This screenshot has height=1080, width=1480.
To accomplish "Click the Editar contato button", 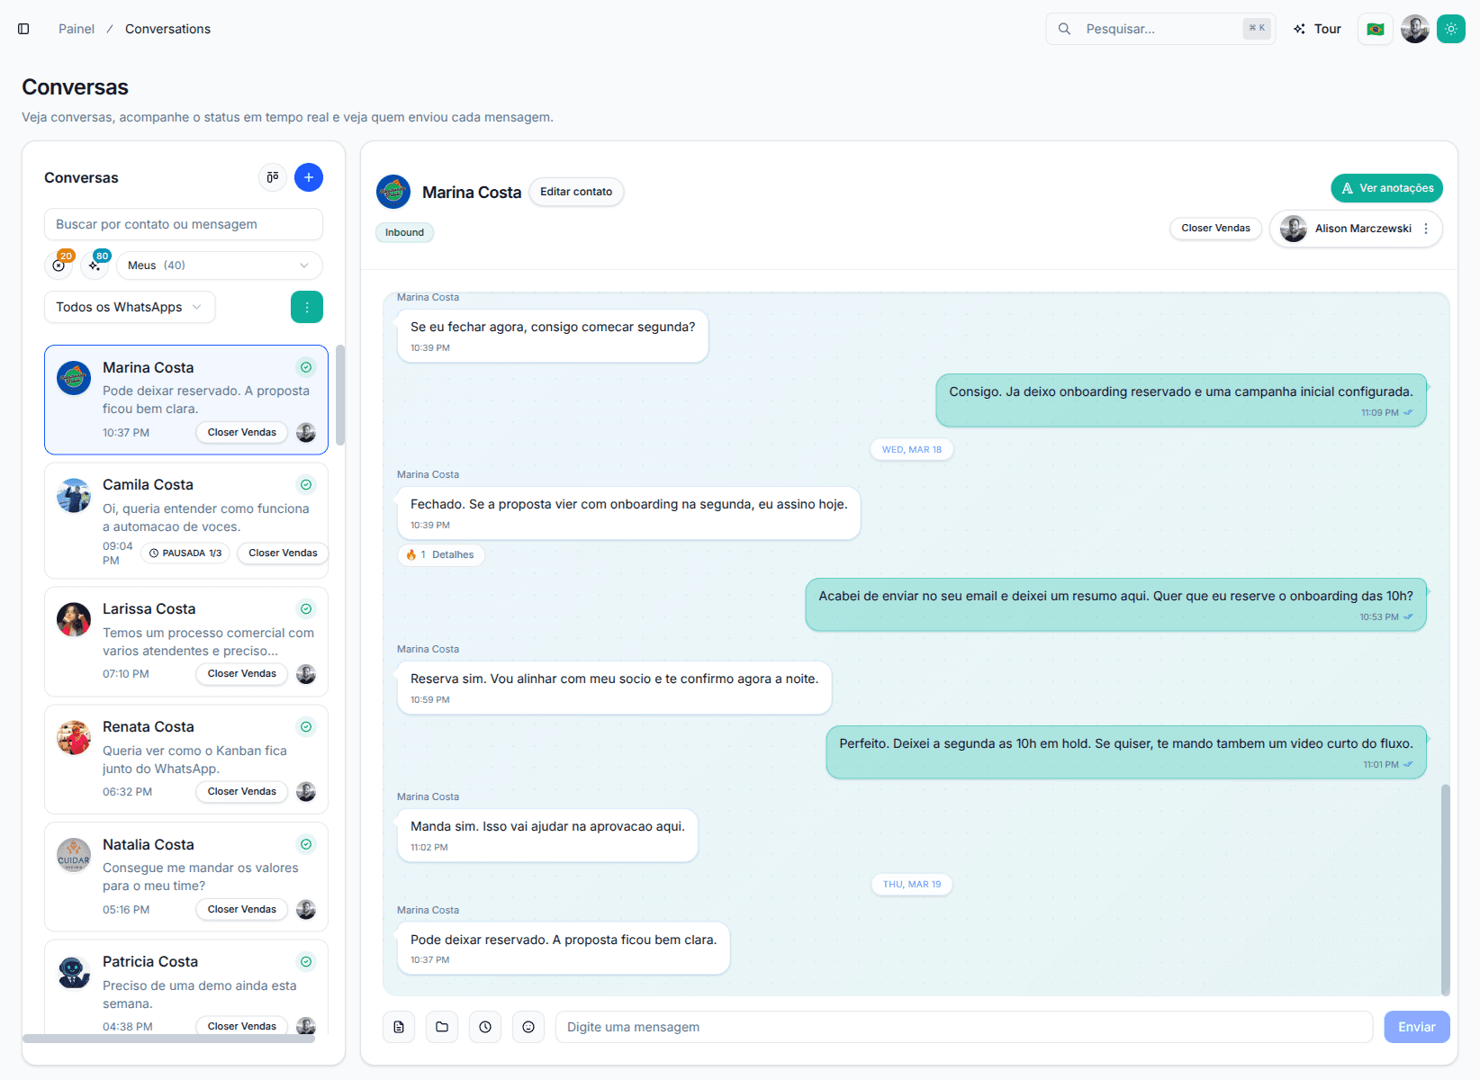I will 576,192.
